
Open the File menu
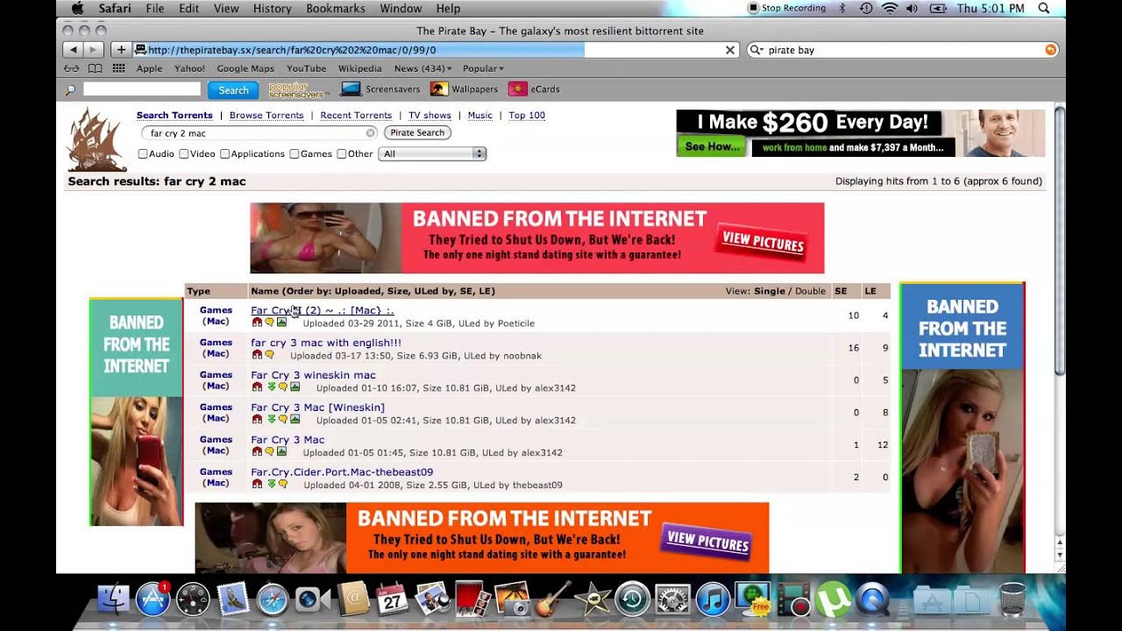(x=155, y=8)
